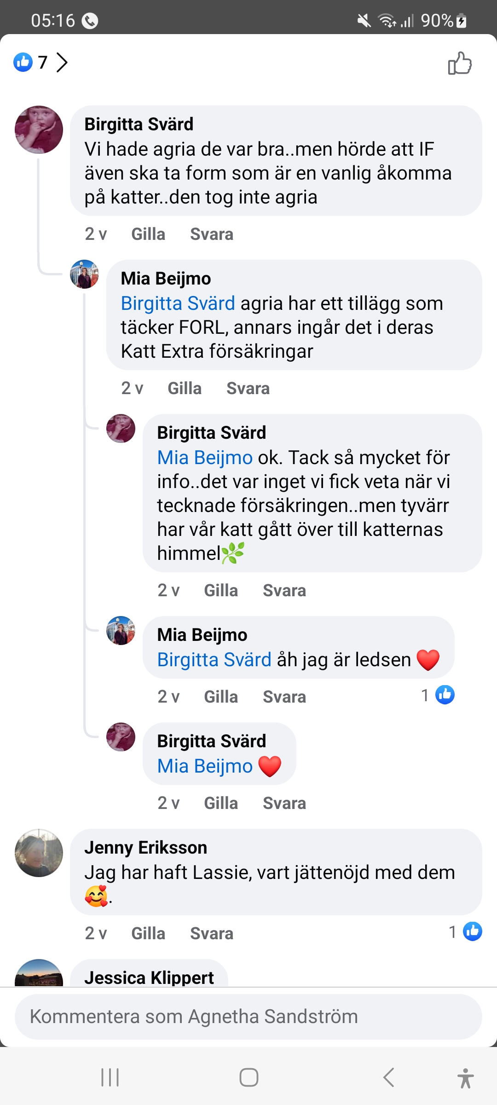
Task: Tap the thumbs-up like button at top right
Action: click(460, 63)
